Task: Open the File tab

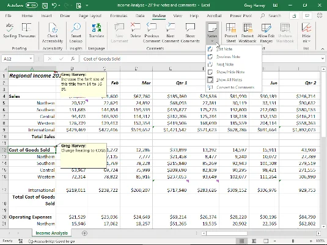Action: tap(9, 16)
